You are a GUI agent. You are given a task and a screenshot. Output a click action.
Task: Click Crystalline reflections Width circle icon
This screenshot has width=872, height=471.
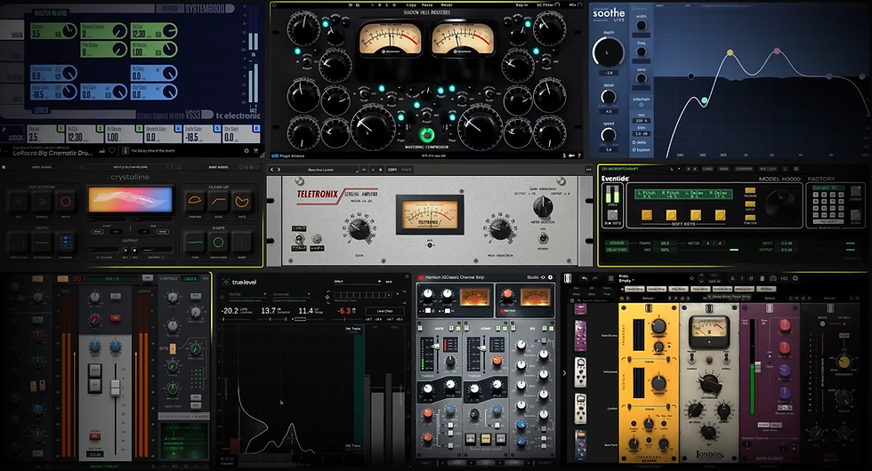(x=66, y=201)
